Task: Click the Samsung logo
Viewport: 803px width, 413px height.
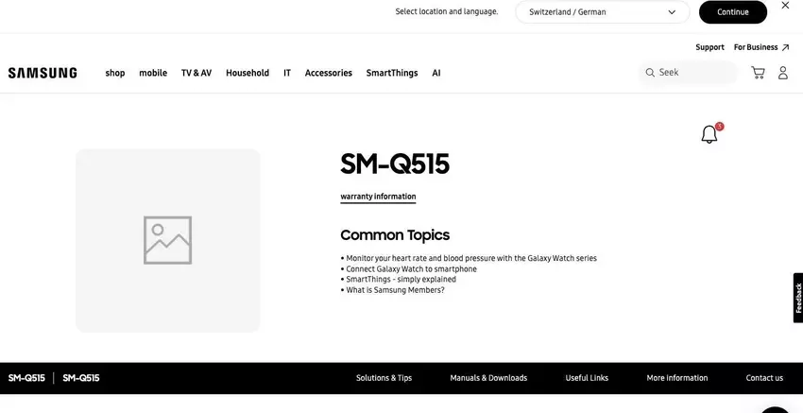Action: [x=43, y=73]
